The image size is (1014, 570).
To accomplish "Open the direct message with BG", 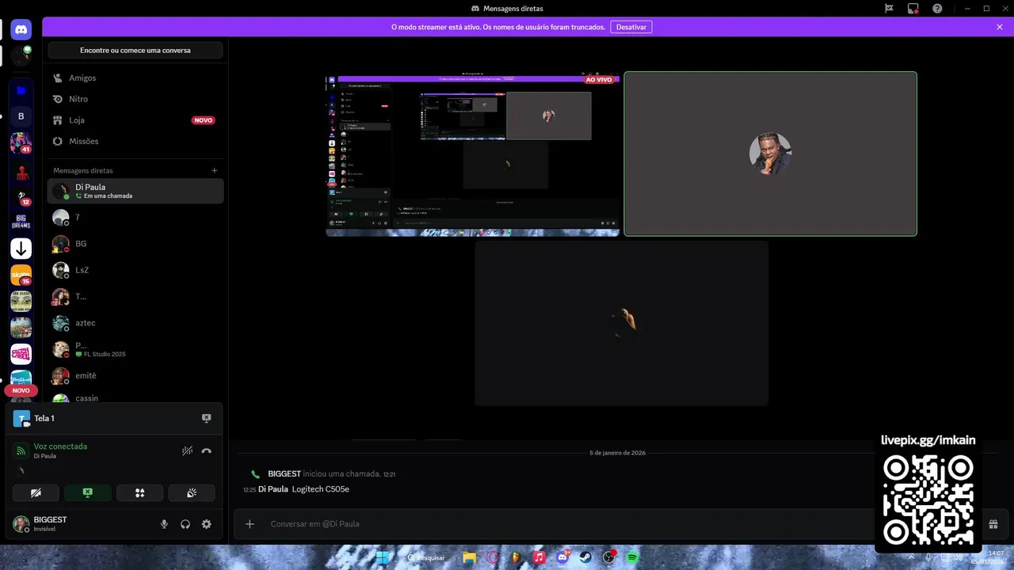I will (135, 244).
